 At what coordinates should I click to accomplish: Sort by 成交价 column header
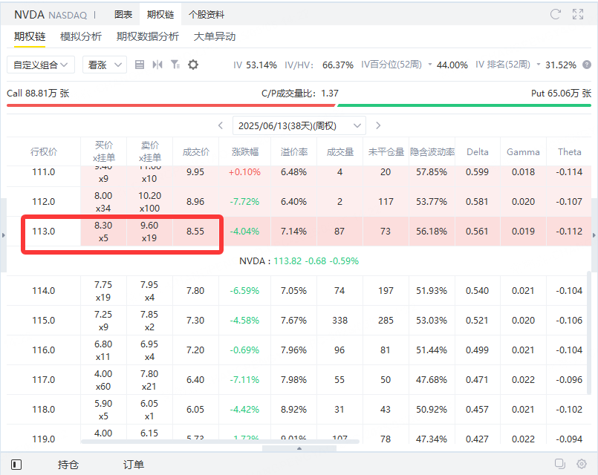(196, 152)
